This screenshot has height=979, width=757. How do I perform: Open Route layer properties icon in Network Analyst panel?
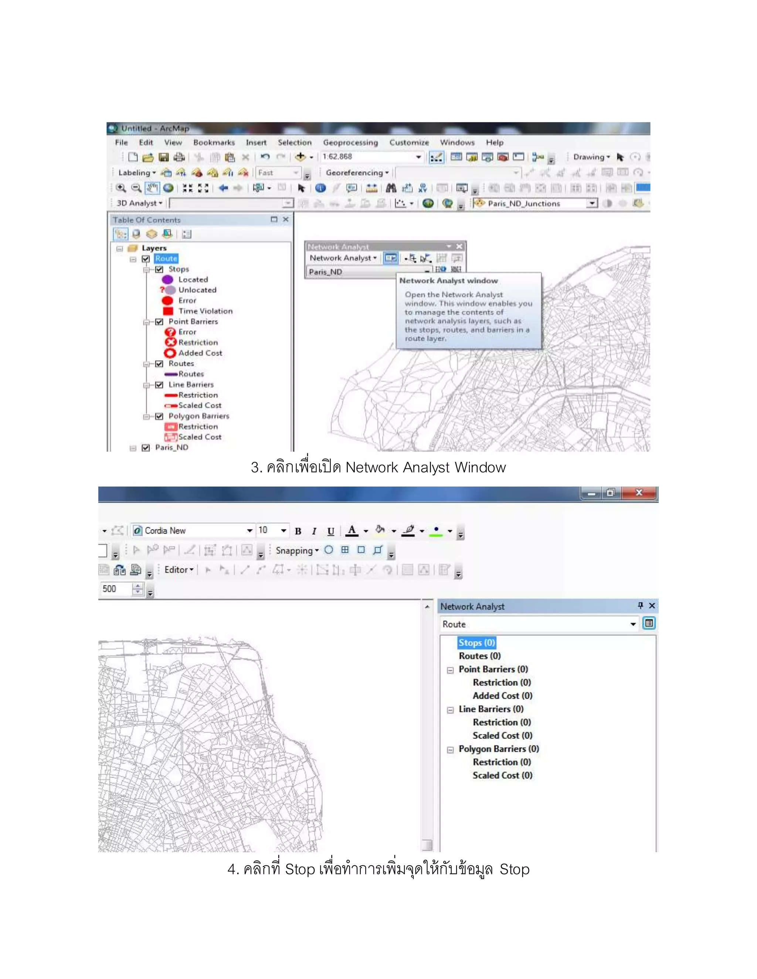648,624
